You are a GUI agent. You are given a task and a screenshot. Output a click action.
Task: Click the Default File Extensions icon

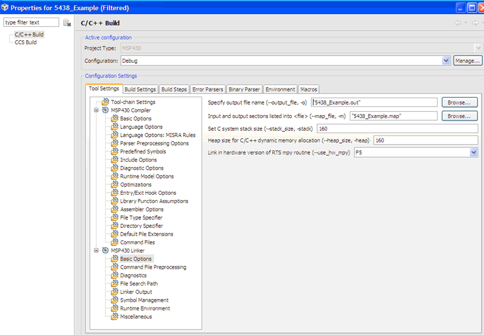(115, 234)
